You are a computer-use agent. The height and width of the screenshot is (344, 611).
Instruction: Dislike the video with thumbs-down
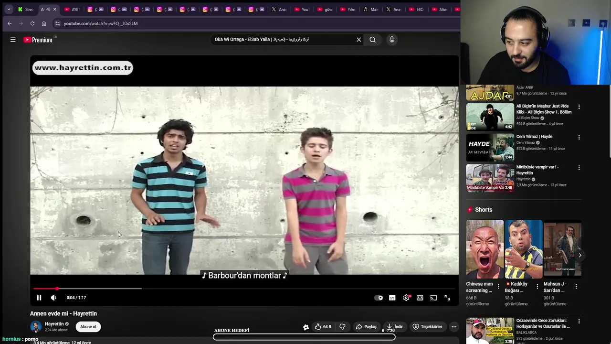[x=342, y=327]
